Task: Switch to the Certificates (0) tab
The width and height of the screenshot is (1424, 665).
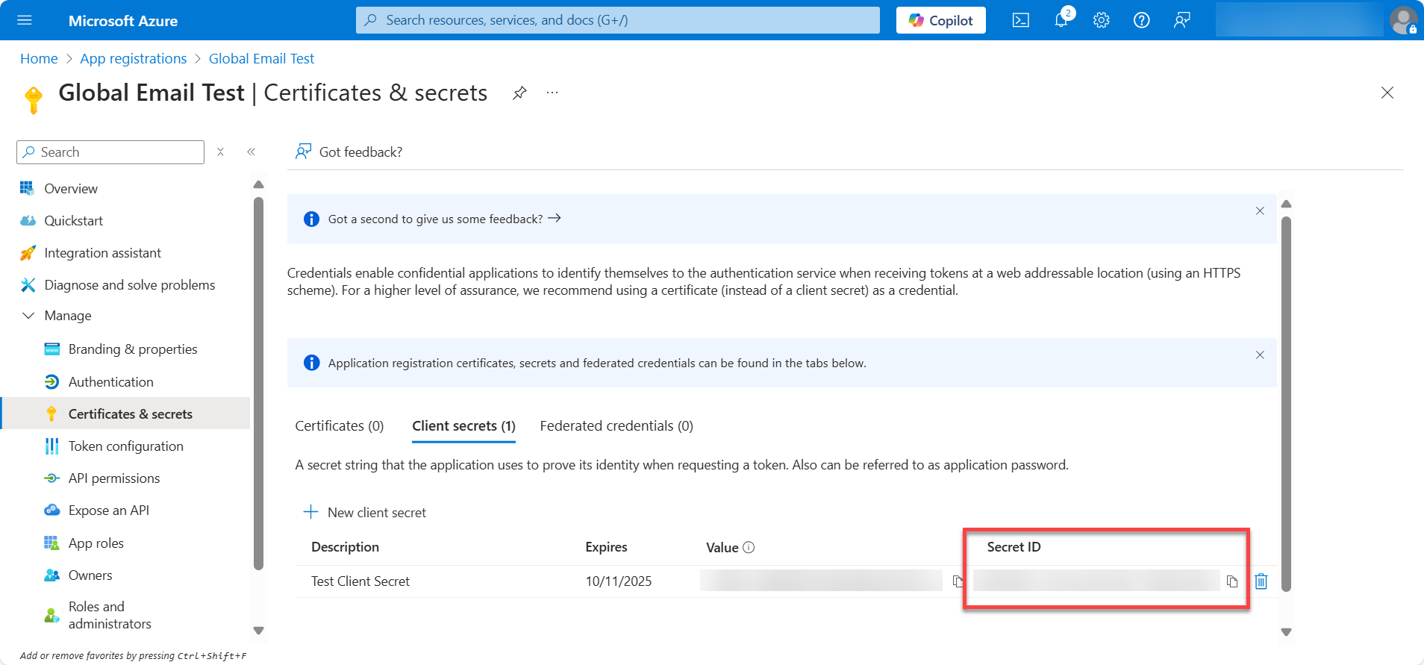Action: coord(340,426)
